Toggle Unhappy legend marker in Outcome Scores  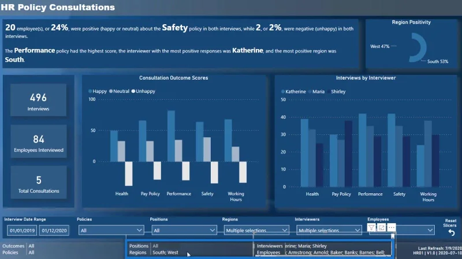pos(133,91)
